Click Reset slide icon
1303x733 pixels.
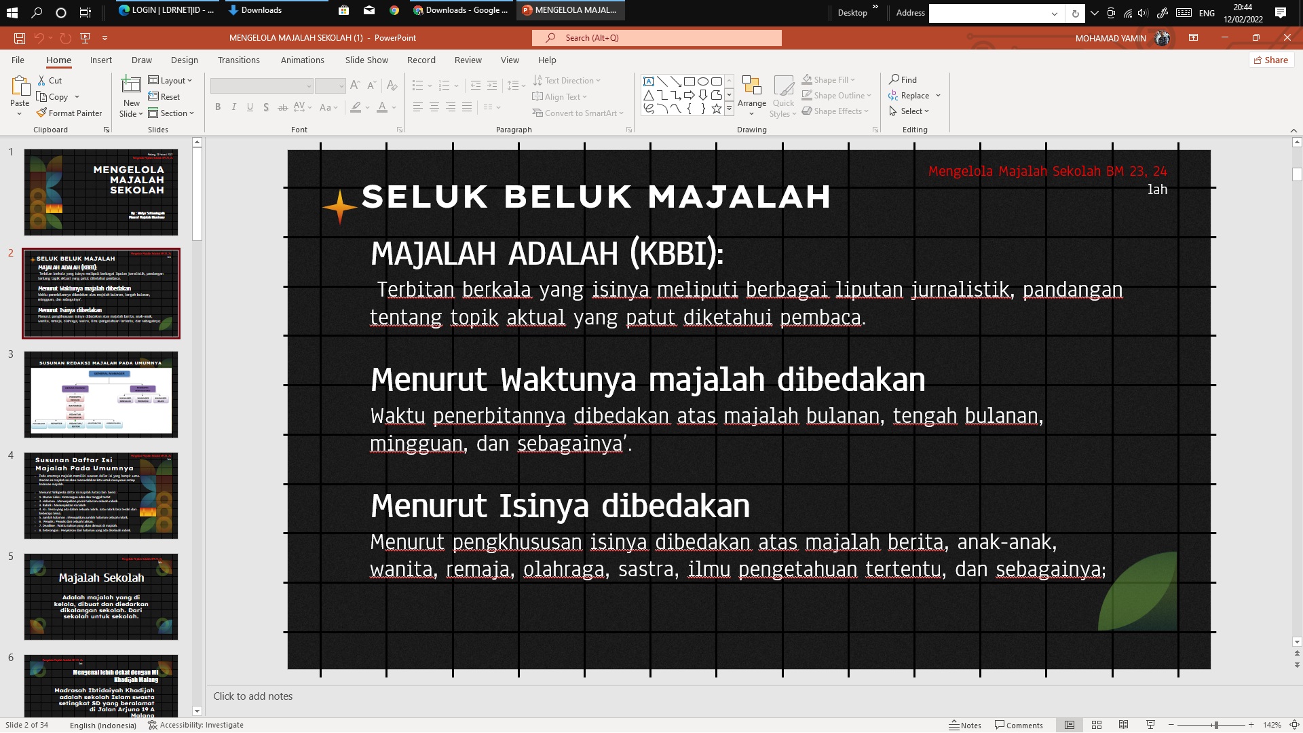(x=164, y=96)
